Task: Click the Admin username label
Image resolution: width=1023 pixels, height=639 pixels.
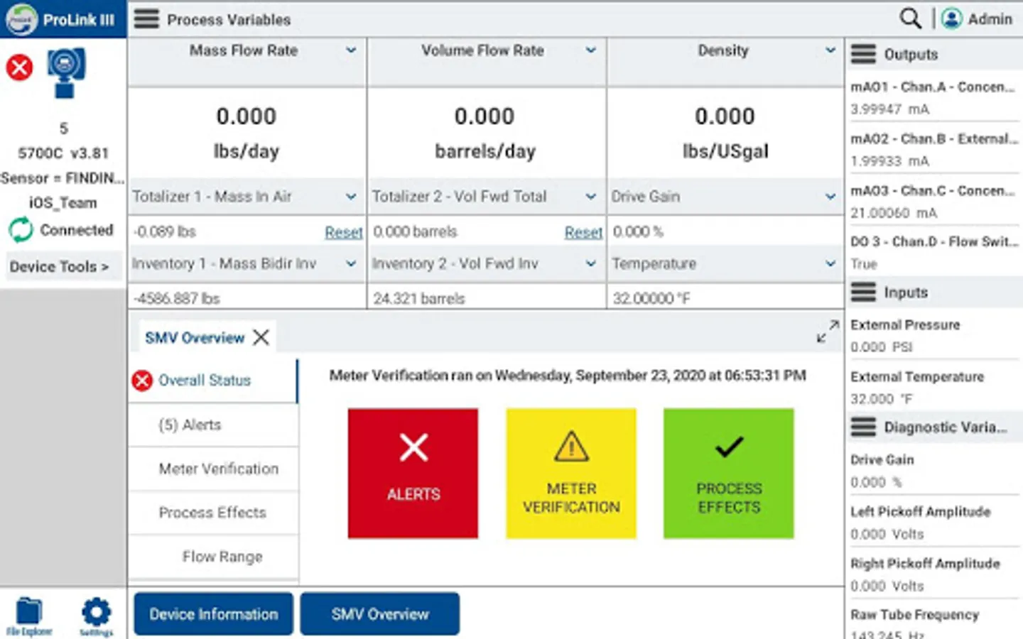Action: coord(990,19)
